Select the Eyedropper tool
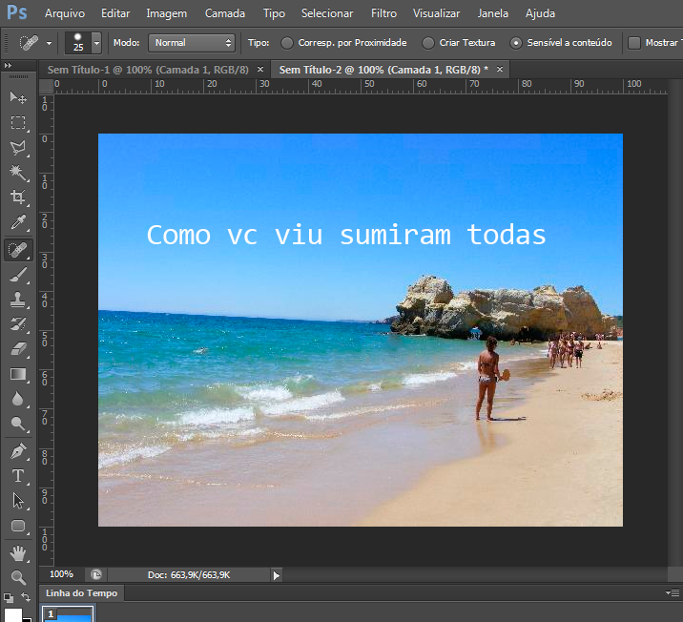Image resolution: width=683 pixels, height=622 pixels. point(18,222)
